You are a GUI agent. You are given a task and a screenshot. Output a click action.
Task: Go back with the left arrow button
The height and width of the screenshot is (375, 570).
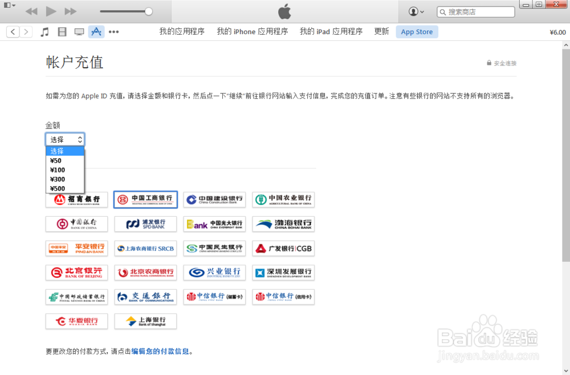tap(13, 32)
